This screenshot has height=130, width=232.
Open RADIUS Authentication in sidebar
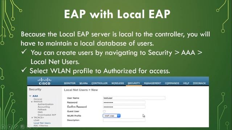pyautogui.click(x=46, y=104)
